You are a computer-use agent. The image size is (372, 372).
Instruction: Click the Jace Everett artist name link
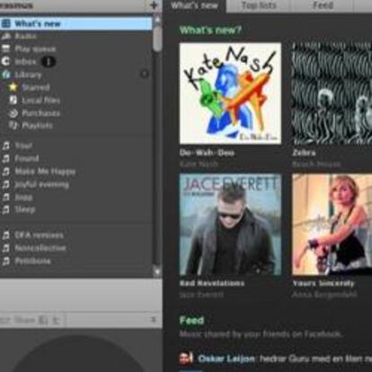click(201, 295)
